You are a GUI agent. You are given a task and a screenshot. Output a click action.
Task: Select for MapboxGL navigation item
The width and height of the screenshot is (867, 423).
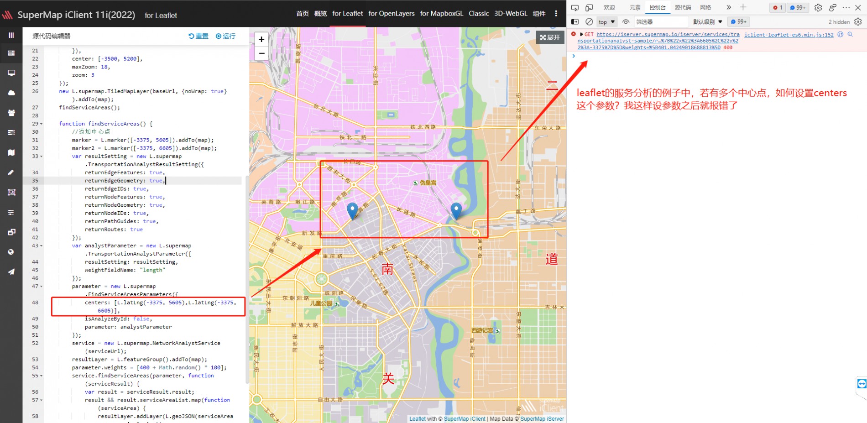point(441,14)
